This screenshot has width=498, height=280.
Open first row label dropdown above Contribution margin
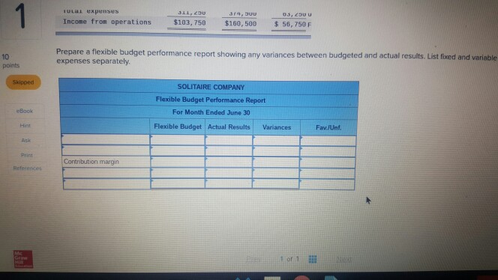pyautogui.click(x=106, y=139)
